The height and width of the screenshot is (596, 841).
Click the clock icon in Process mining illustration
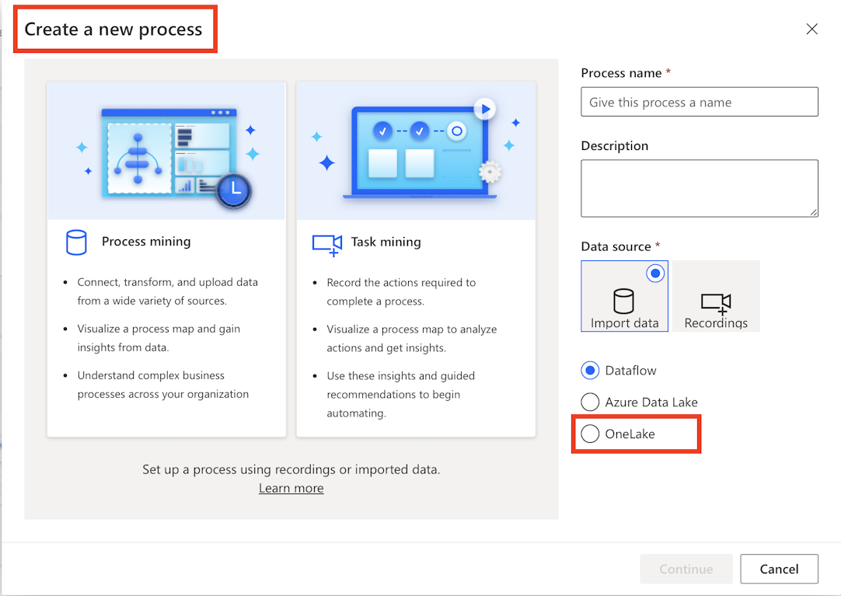coord(234,190)
